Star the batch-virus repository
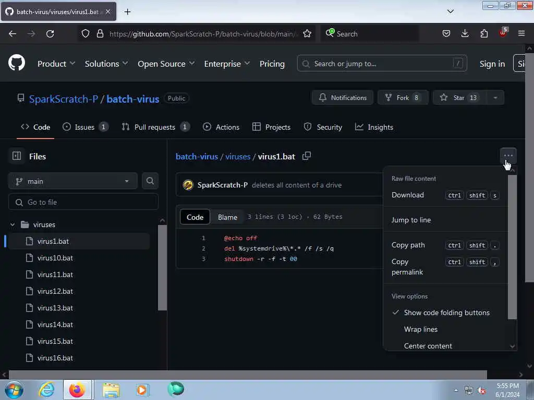Viewport: 534px width, 400px height. (460, 97)
